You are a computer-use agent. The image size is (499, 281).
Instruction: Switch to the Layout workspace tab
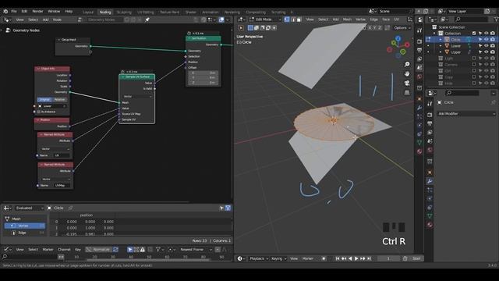pyautogui.click(x=88, y=12)
